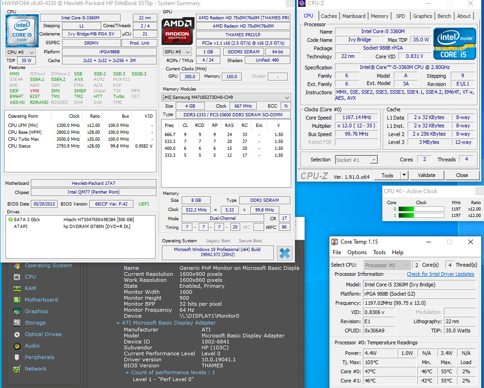Click the Specification field in CPU-Z
Screen dimensions: 484x388
pos(405,67)
